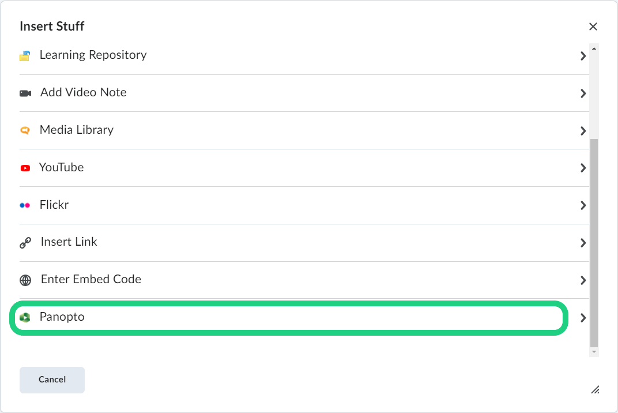This screenshot has width=618, height=413.
Task: Choose the Panopto menu item
Action: coord(62,317)
